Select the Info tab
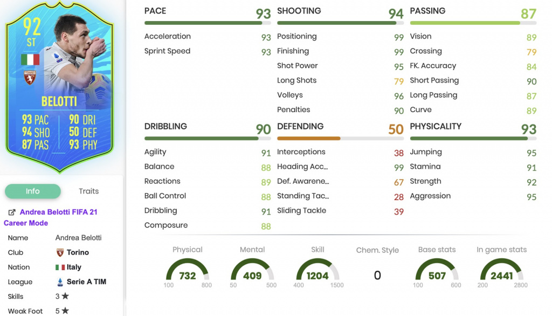 (x=32, y=191)
